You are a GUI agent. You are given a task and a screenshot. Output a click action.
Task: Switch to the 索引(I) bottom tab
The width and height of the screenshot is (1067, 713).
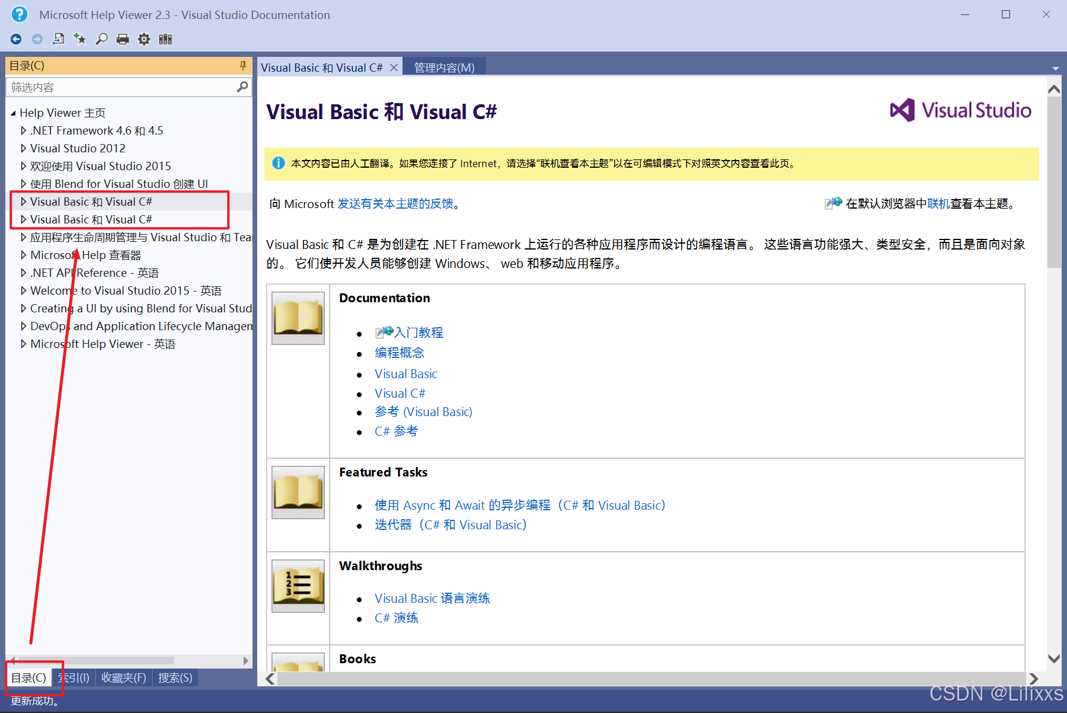(x=74, y=677)
